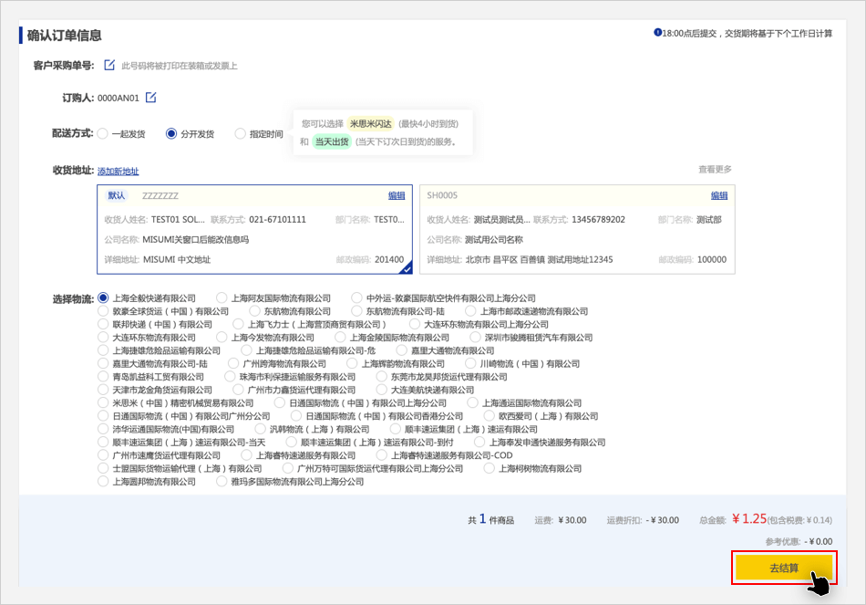Choose 联邦快递（中国）有限公司 carrier
The image size is (866, 605).
click(104, 325)
